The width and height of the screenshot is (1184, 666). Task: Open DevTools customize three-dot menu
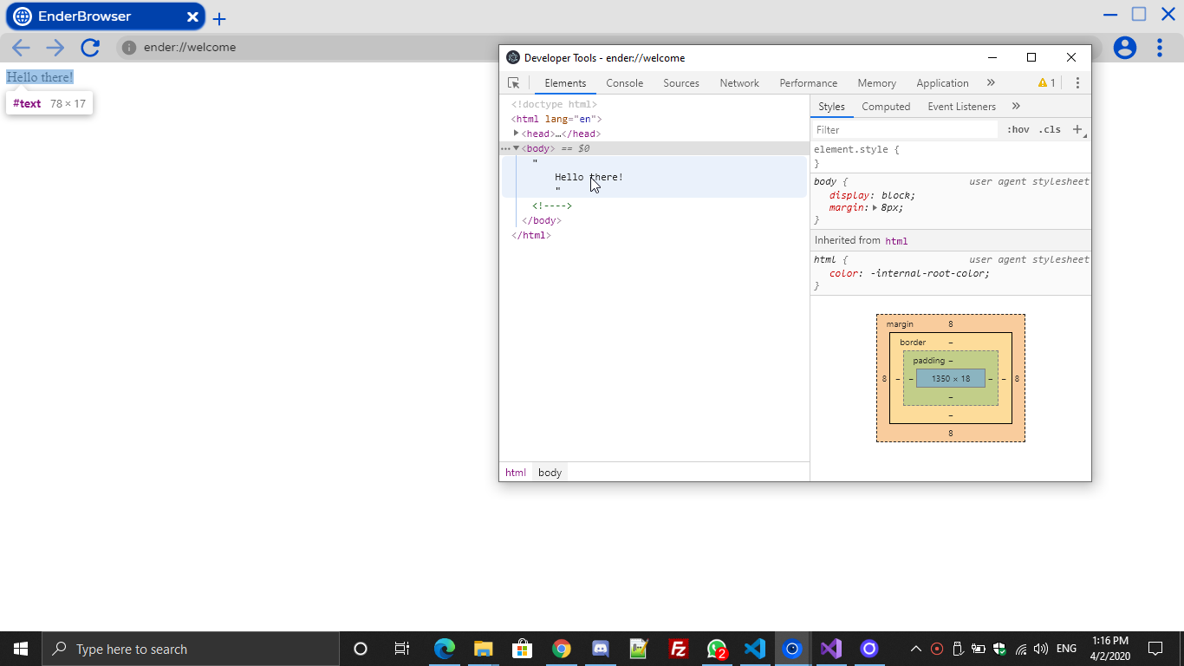pyautogui.click(x=1077, y=83)
